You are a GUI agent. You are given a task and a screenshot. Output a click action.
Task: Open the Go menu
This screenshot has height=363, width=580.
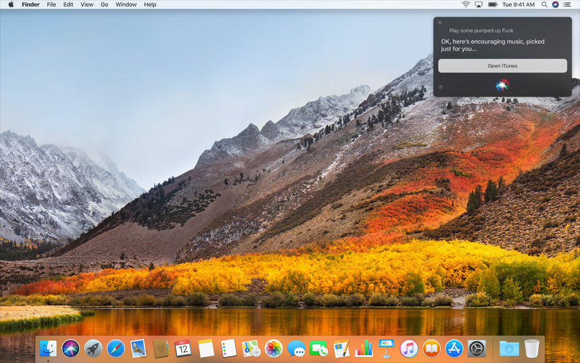pyautogui.click(x=104, y=5)
